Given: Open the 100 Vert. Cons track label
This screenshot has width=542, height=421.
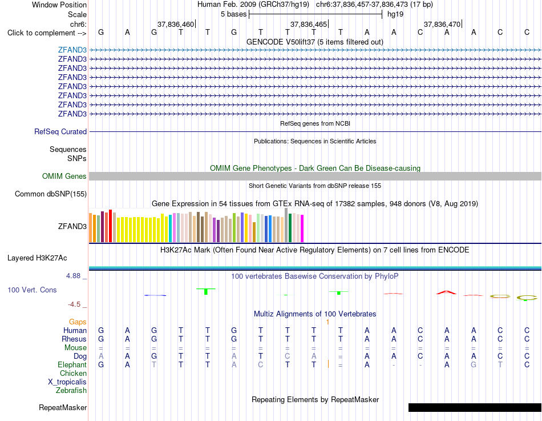Looking at the screenshot, I should coord(32,290).
